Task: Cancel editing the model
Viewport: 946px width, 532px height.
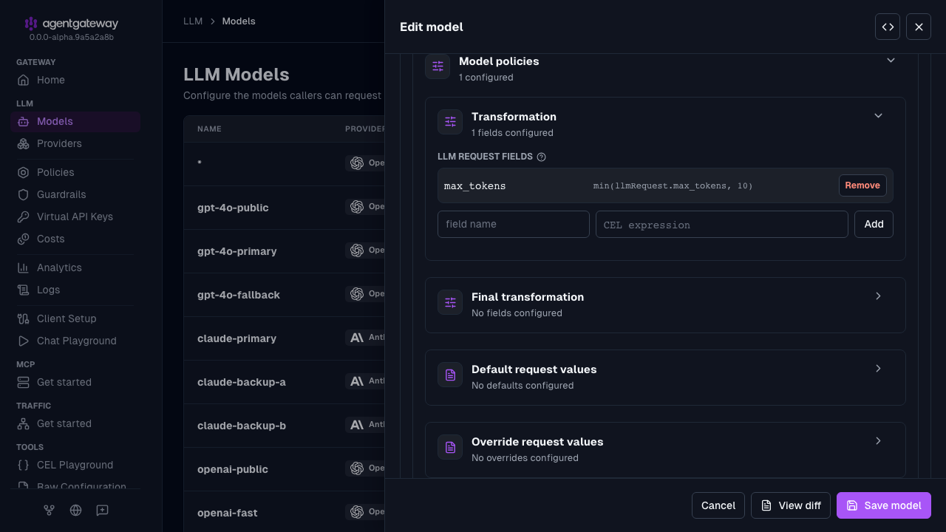Action: pos(718,505)
